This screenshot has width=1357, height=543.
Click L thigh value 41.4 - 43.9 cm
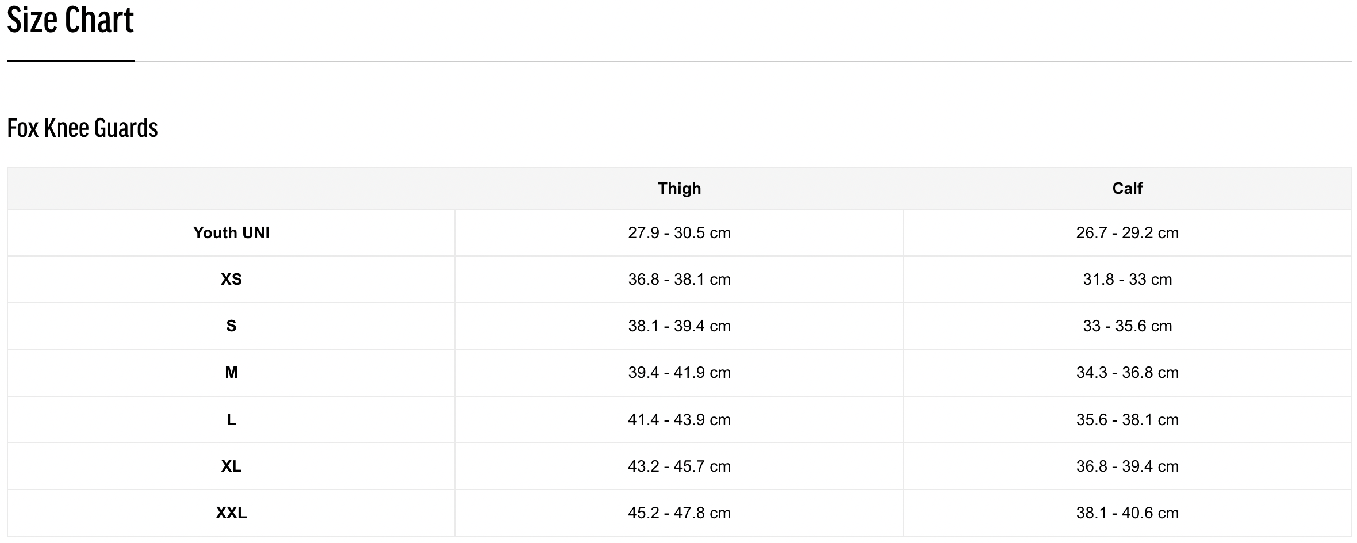pos(679,419)
